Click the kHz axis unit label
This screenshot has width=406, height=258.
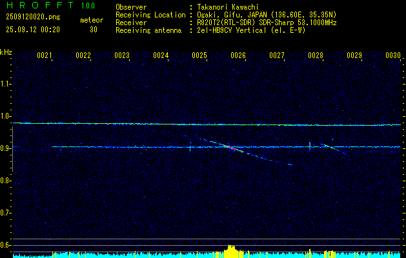click(6, 52)
